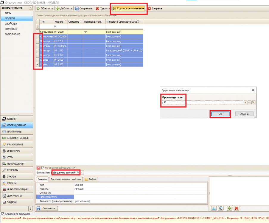Click the download icon in lower right panel
Screen dimensions: 269x223
pos(214,208)
